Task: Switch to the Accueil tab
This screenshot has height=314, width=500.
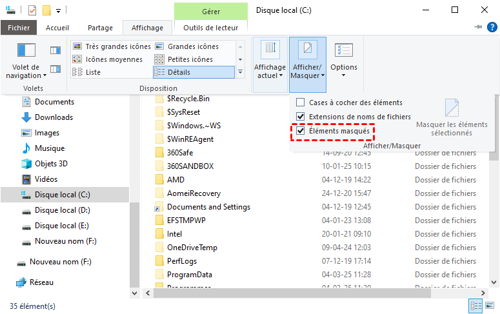Action: click(57, 28)
